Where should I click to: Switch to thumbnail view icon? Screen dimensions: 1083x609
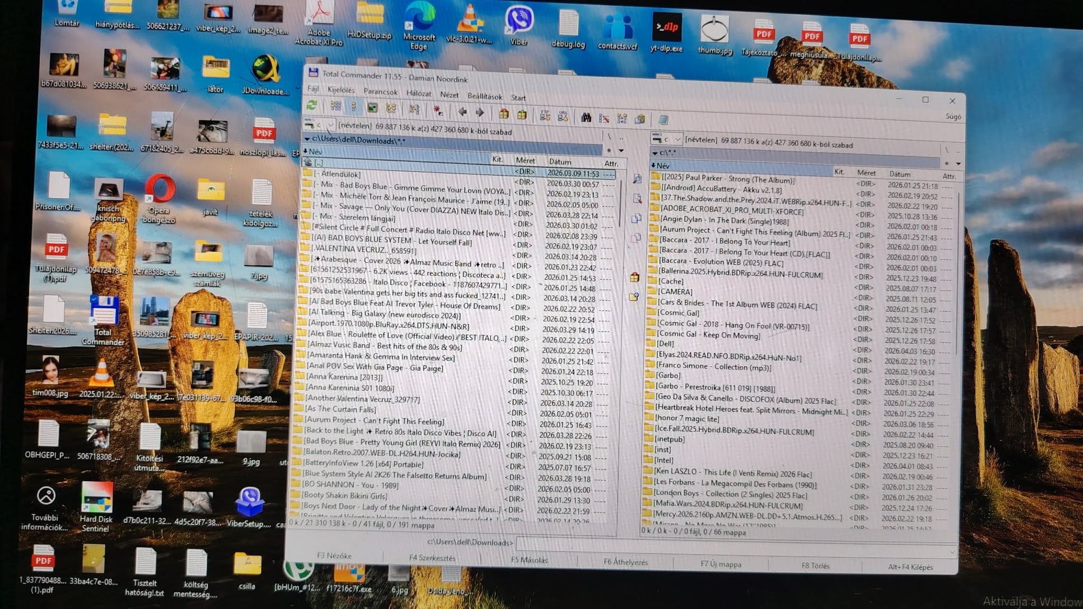pos(372,108)
